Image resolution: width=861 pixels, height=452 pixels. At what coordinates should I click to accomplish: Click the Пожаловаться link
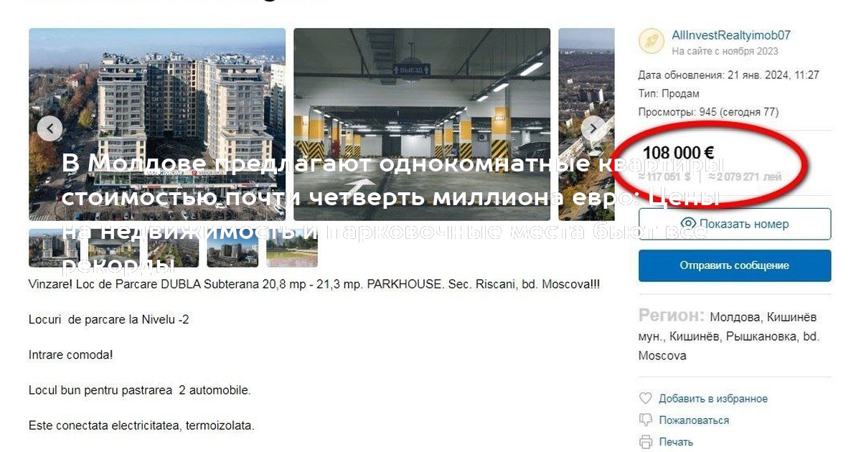pyautogui.click(x=694, y=420)
